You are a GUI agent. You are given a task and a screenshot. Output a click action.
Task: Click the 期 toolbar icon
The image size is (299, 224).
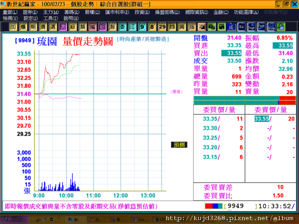click(x=33, y=27)
